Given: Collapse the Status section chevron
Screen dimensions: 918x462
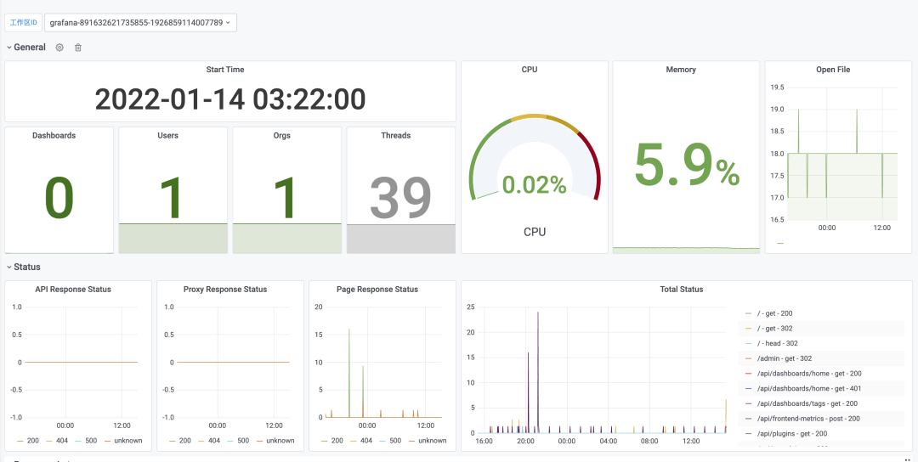Looking at the screenshot, I should 8,268.
